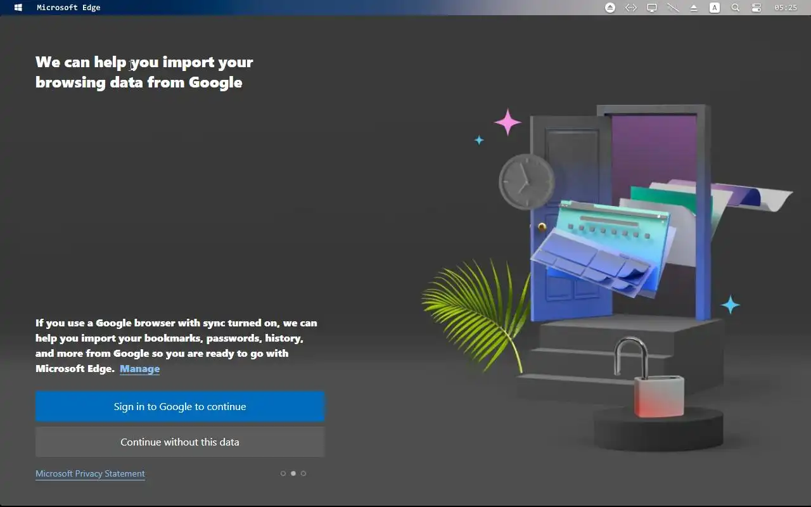Open the Microsoft Edge app menu

coord(68,8)
